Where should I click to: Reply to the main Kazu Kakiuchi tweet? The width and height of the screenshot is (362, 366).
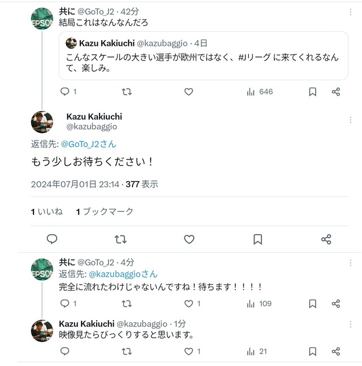click(52, 239)
